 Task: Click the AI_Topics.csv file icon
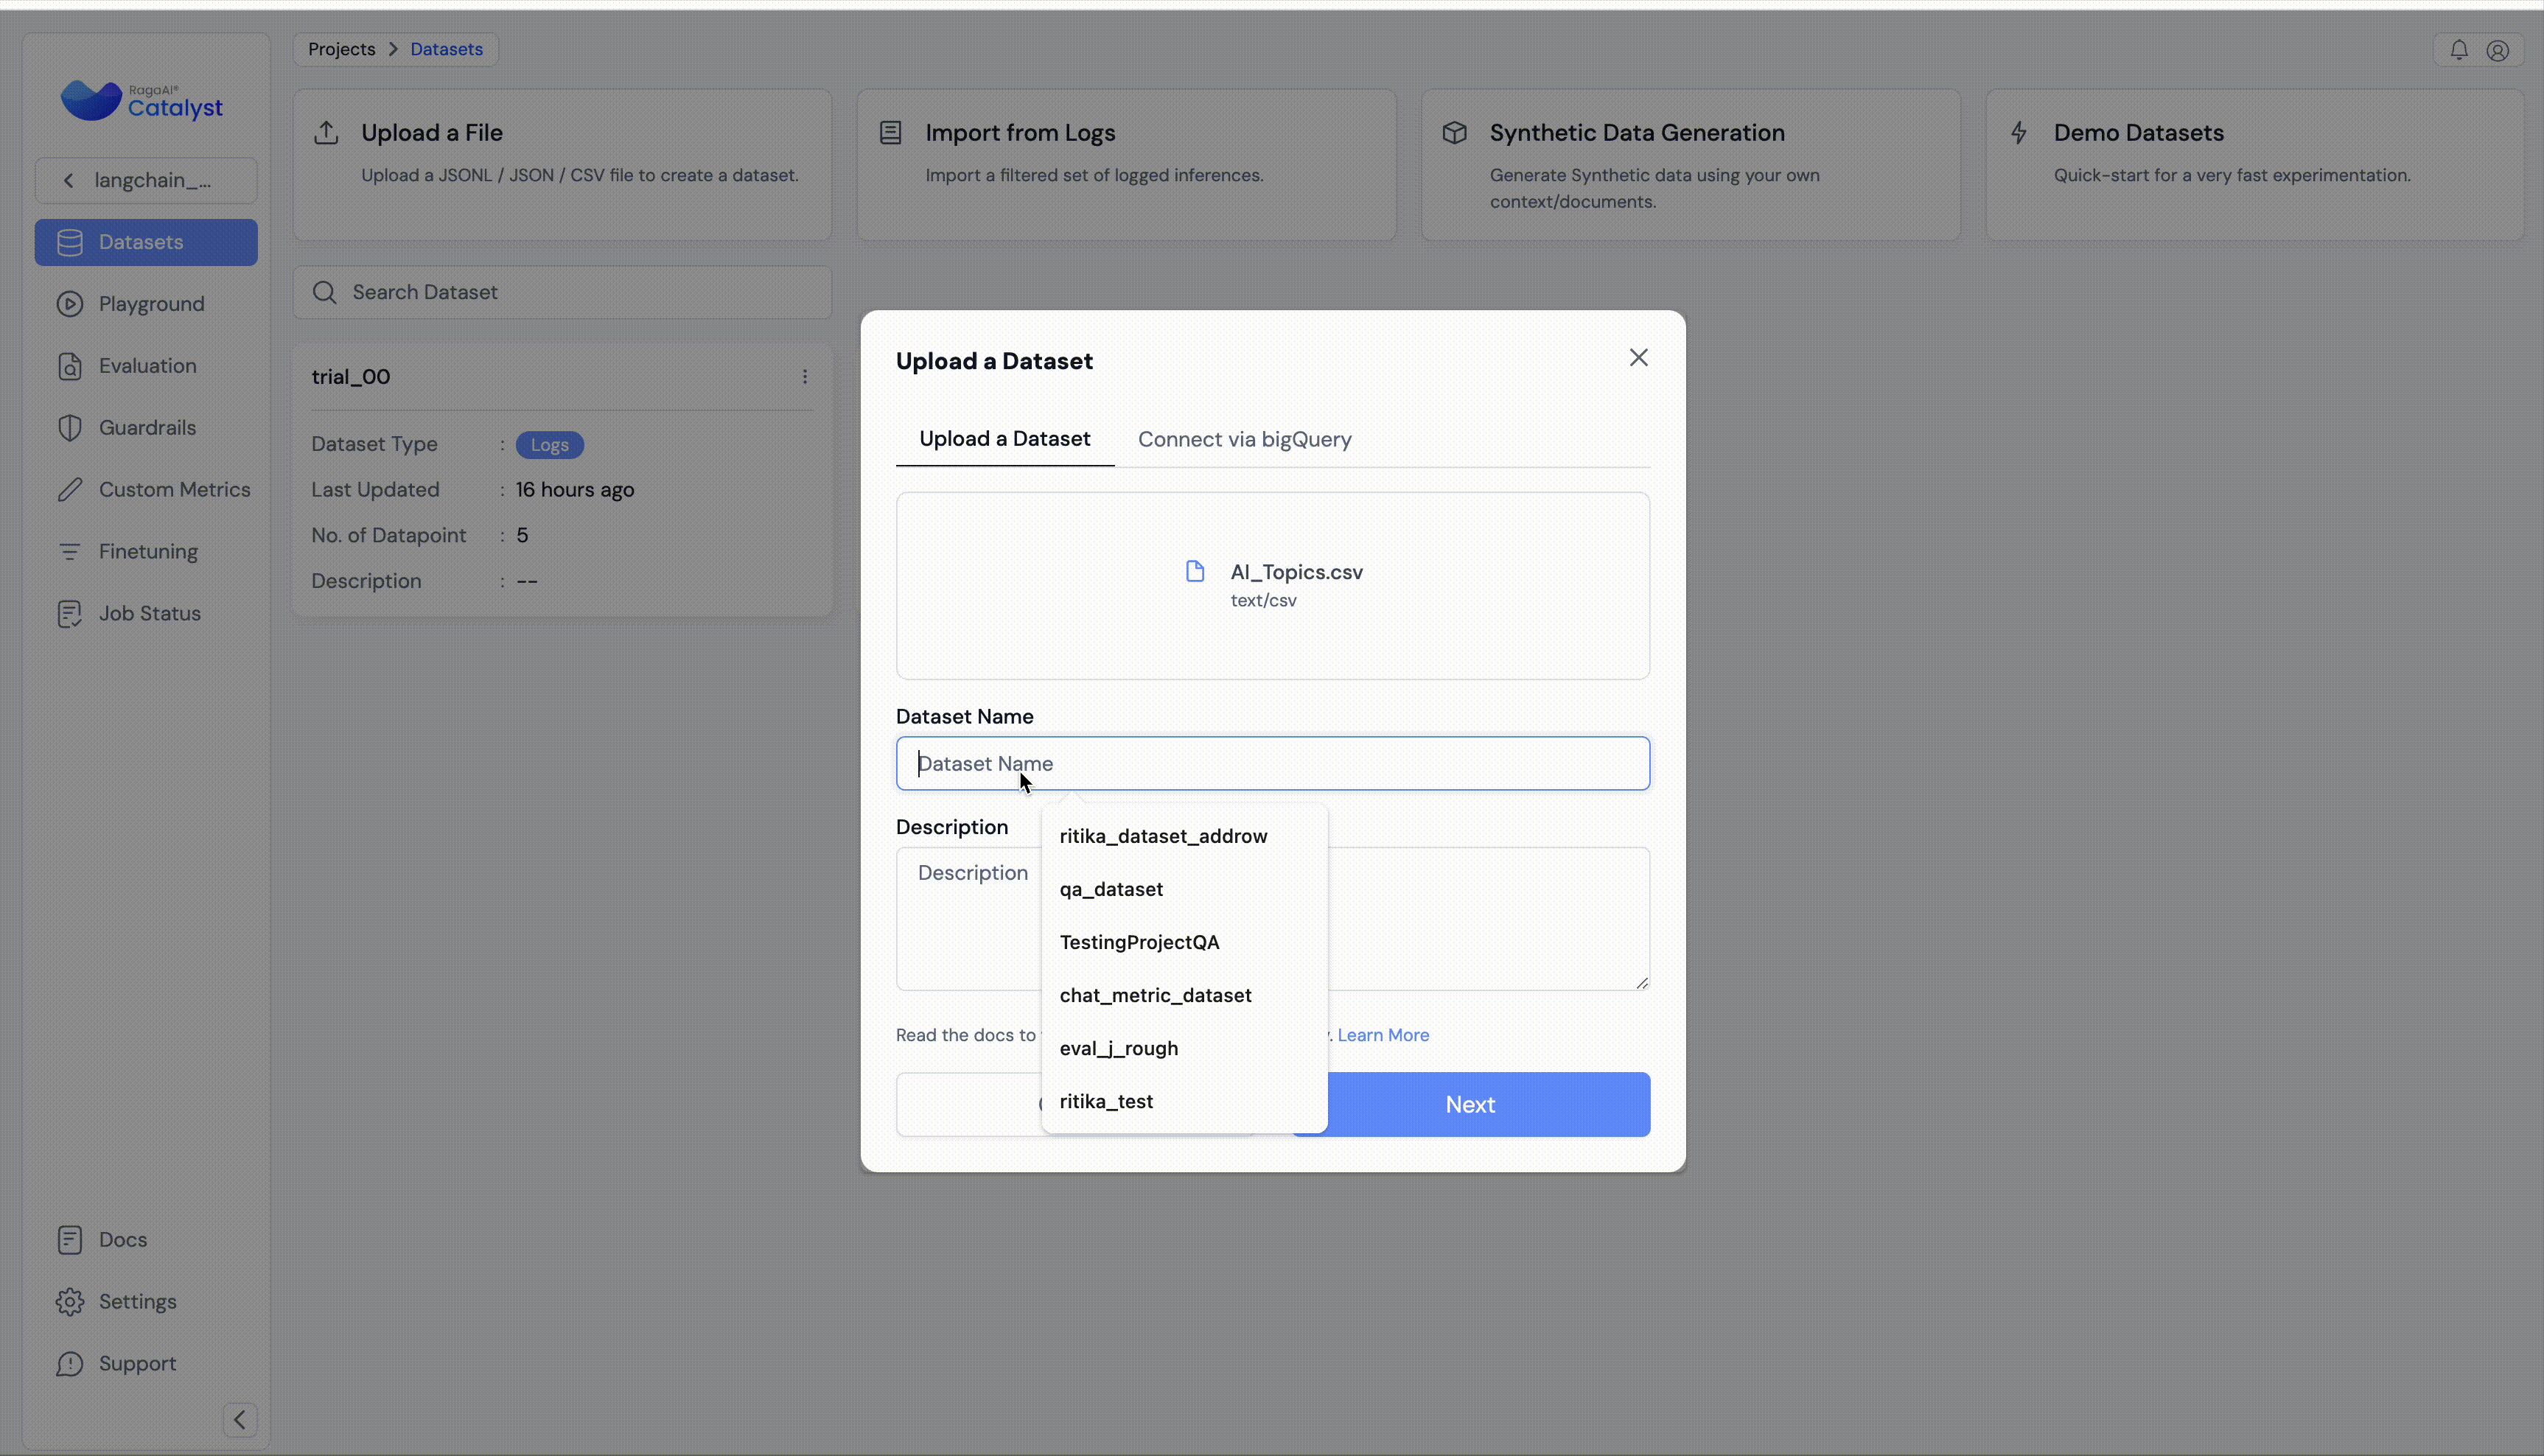pyautogui.click(x=1194, y=571)
